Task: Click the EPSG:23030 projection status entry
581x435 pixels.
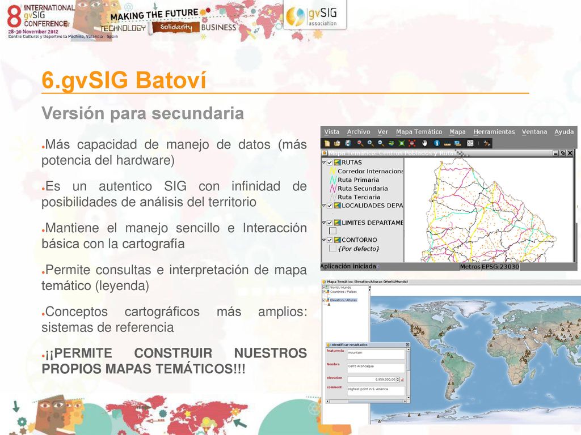Action: [500, 267]
